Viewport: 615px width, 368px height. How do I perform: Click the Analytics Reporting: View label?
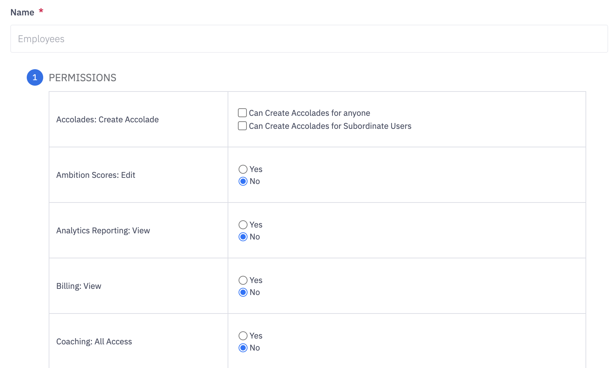pos(103,231)
